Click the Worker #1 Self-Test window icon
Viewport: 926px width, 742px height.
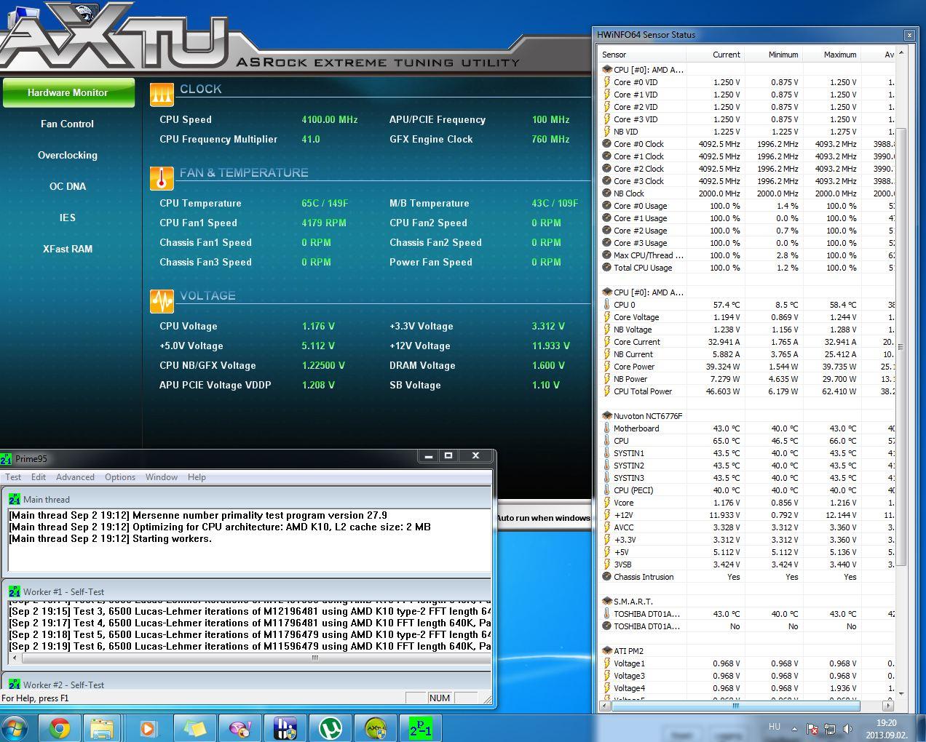pos(15,591)
